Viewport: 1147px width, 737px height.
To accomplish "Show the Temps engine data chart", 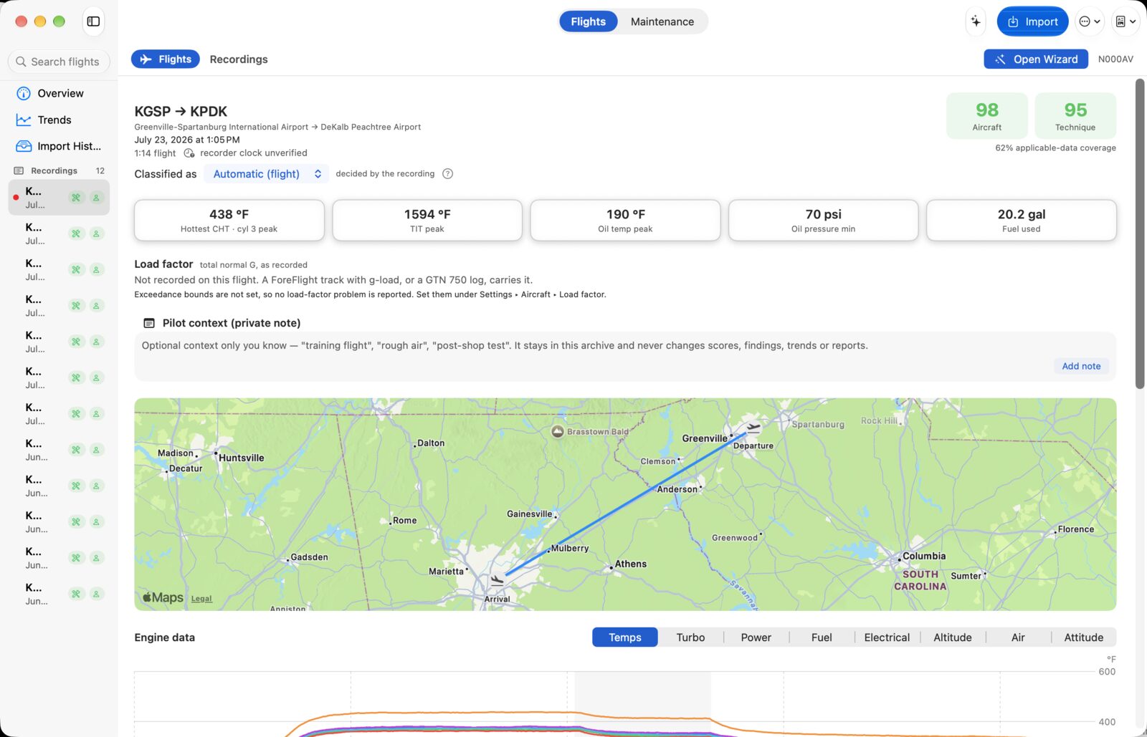I will pos(625,637).
